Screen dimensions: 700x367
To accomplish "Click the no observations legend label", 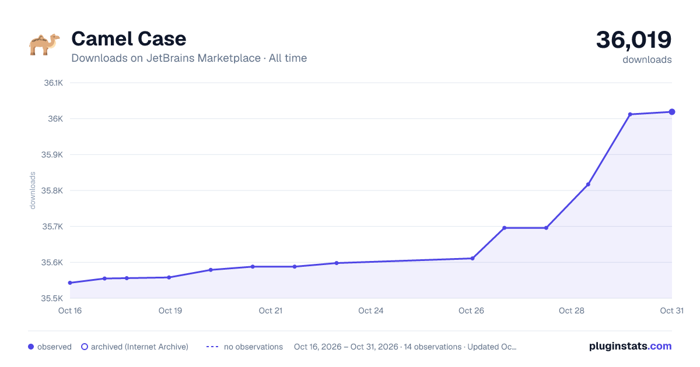I will pos(253,347).
